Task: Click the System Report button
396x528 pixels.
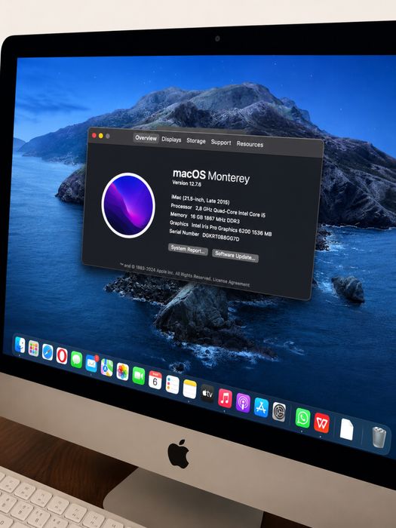Action: click(188, 250)
